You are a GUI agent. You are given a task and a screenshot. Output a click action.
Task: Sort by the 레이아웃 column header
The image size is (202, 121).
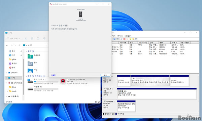(x=123, y=43)
